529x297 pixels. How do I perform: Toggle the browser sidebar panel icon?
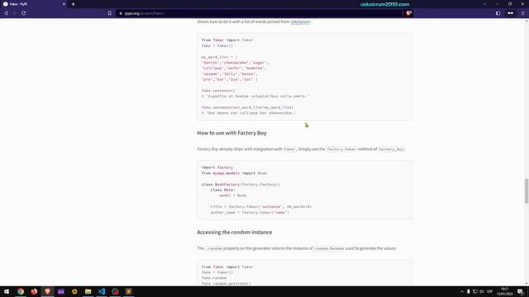498,13
